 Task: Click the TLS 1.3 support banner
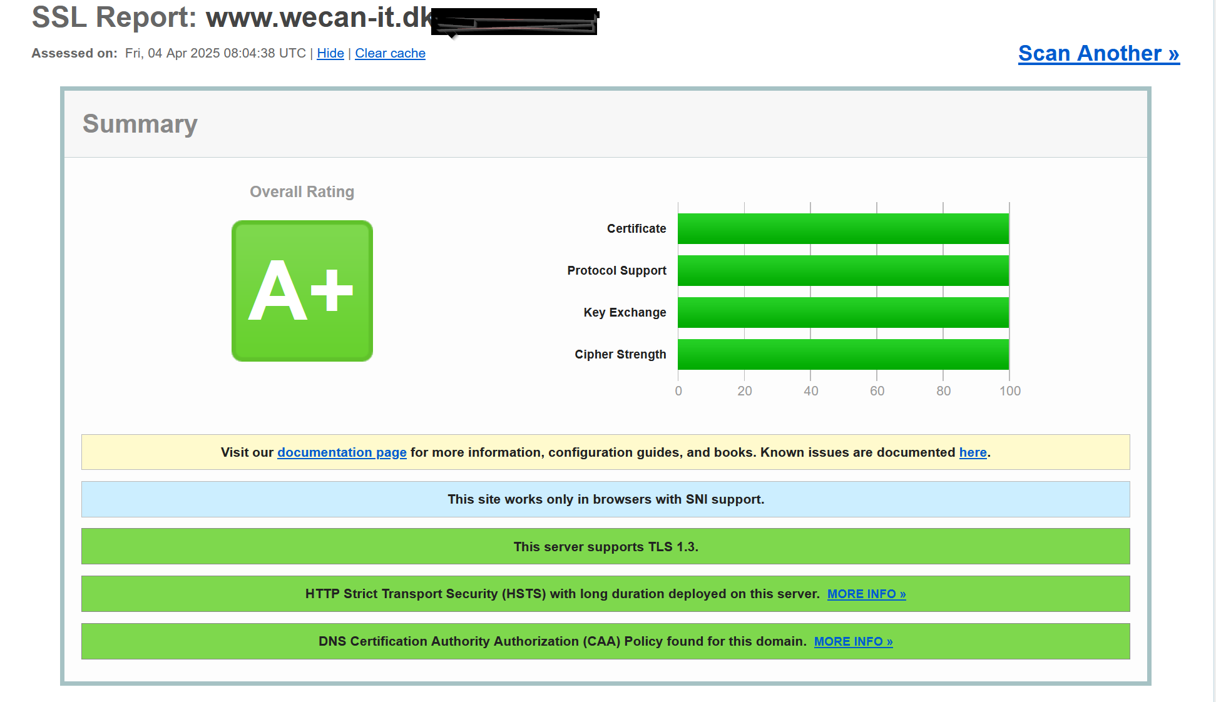click(605, 547)
